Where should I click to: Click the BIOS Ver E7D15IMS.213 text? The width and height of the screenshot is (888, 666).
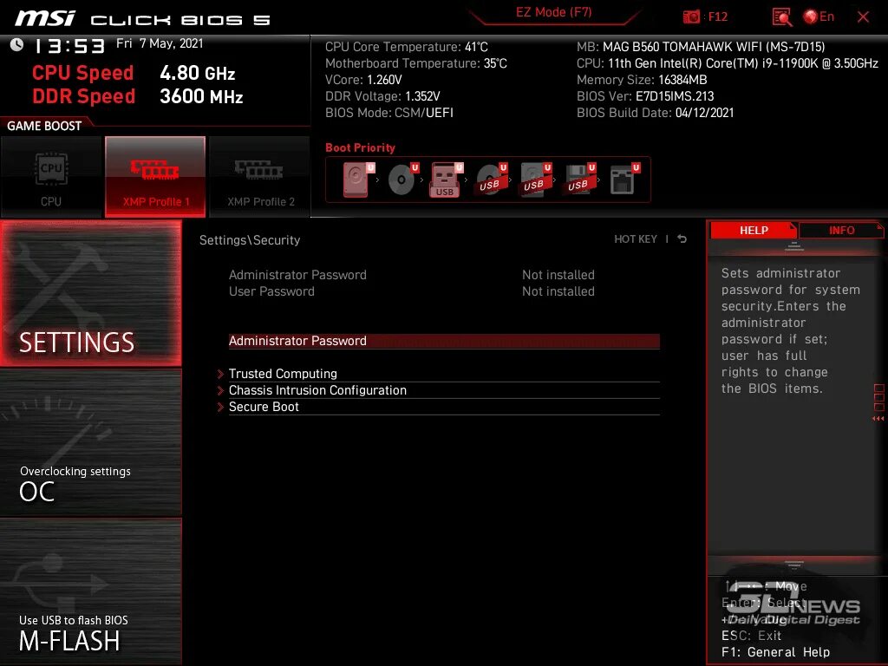645,96
